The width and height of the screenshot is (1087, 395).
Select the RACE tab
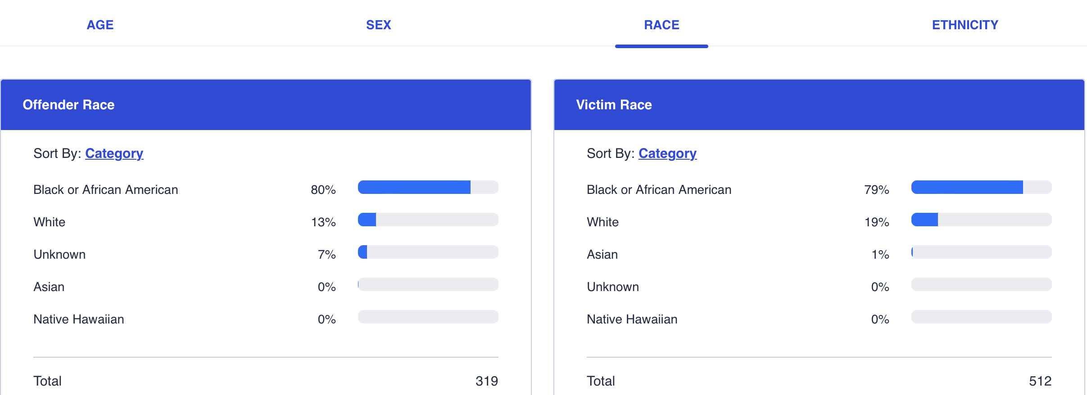(x=661, y=25)
